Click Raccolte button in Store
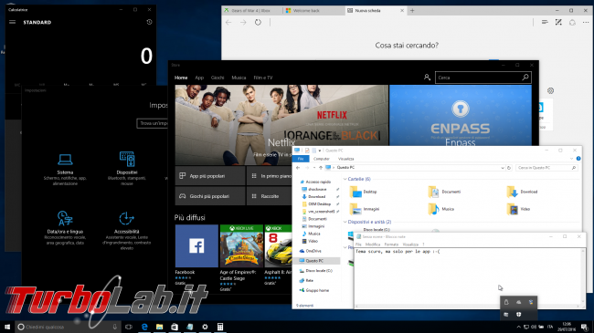The height and width of the screenshot is (333, 594). pyautogui.click(x=270, y=196)
